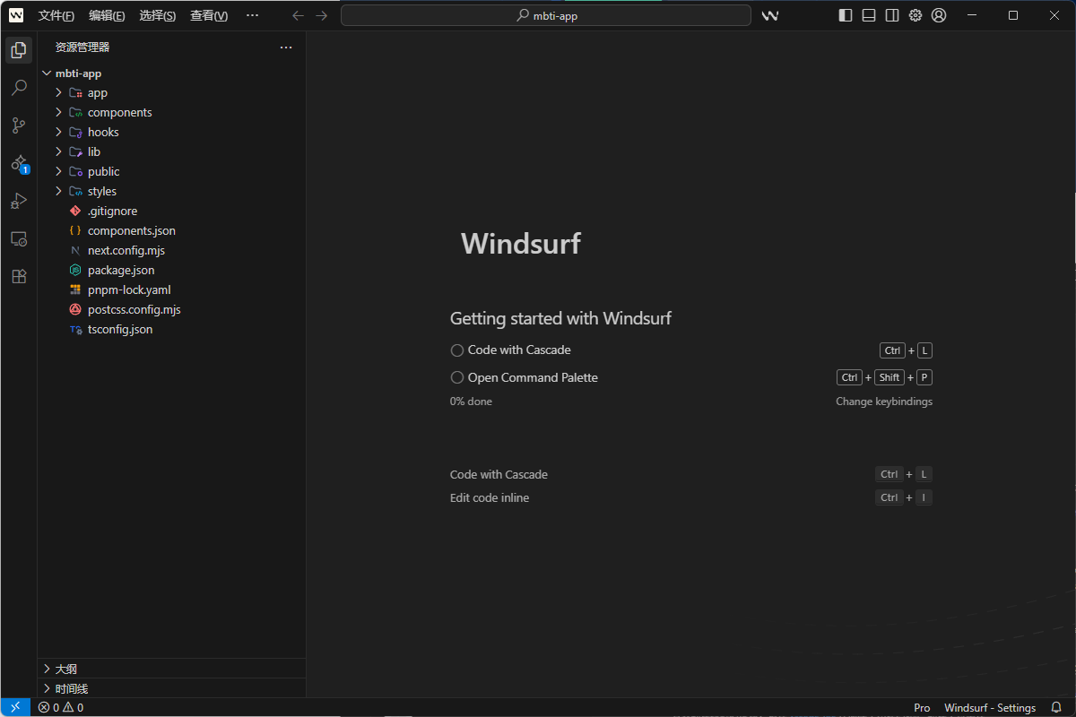Open the account profile icon in title bar
The image size is (1076, 717).
[939, 15]
